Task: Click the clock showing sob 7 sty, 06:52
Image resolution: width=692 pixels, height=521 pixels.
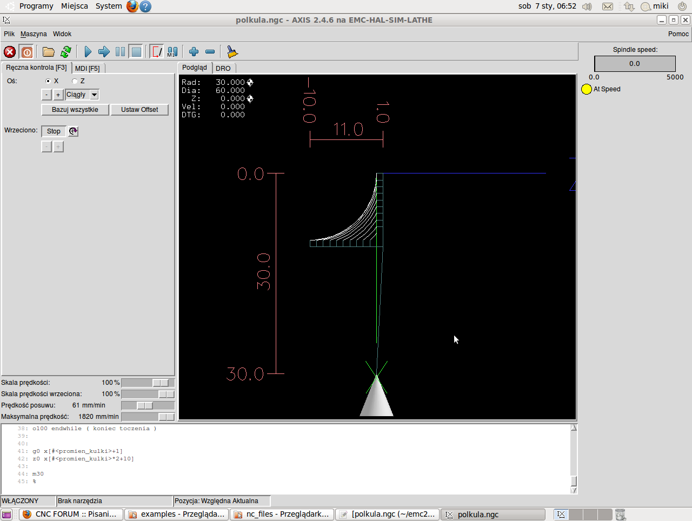Action: (x=547, y=6)
